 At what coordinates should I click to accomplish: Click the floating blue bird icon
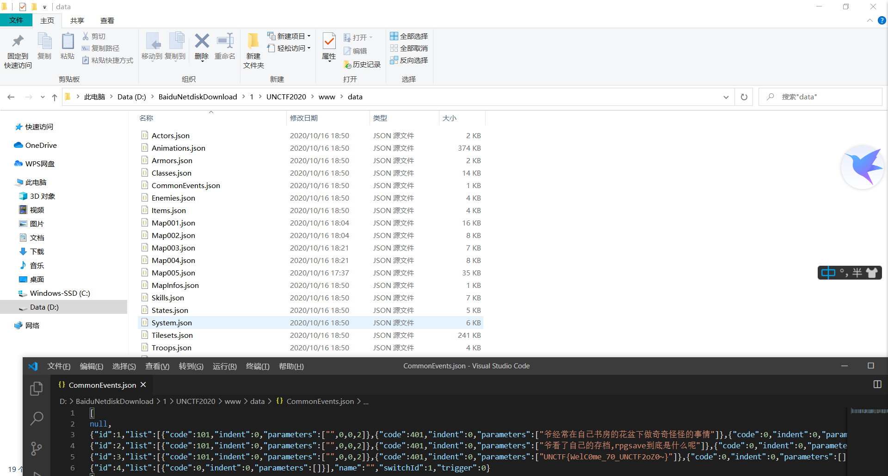pyautogui.click(x=863, y=166)
